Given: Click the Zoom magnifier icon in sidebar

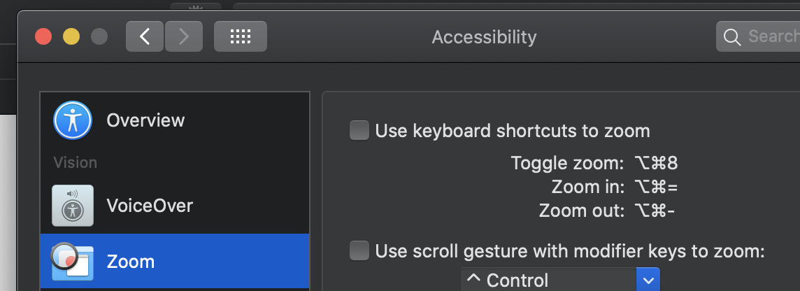Looking at the screenshot, I should point(73,261).
